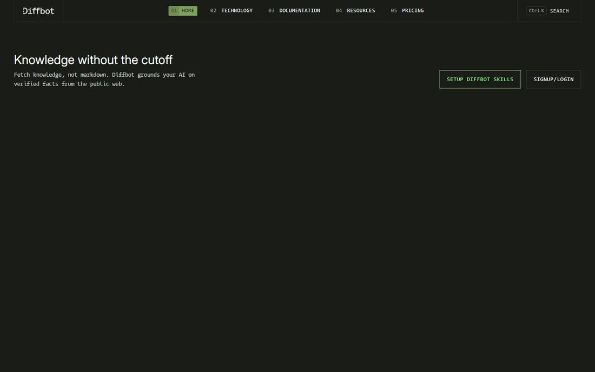Click the Signup/Login button
This screenshot has width=595, height=372.
tap(553, 79)
